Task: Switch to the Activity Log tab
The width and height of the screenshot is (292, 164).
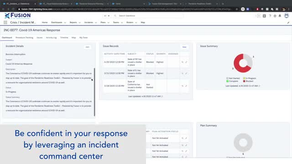Action: pyautogui.click(x=51, y=37)
